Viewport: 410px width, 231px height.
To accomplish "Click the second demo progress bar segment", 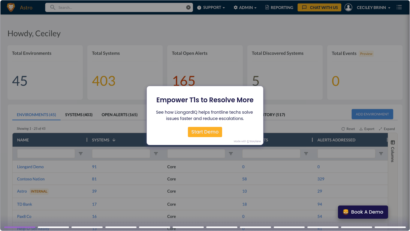I will coord(53,227).
